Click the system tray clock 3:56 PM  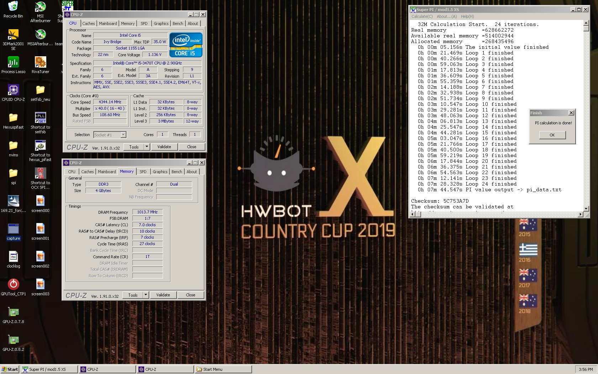[586, 369]
